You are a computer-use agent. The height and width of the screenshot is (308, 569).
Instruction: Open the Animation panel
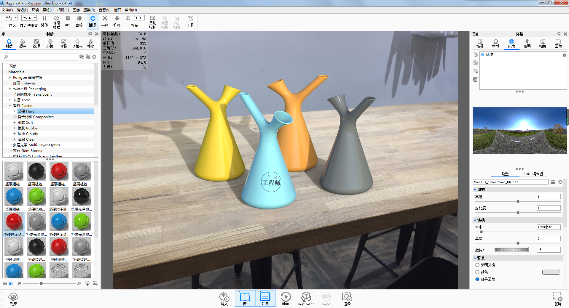pyautogui.click(x=286, y=299)
